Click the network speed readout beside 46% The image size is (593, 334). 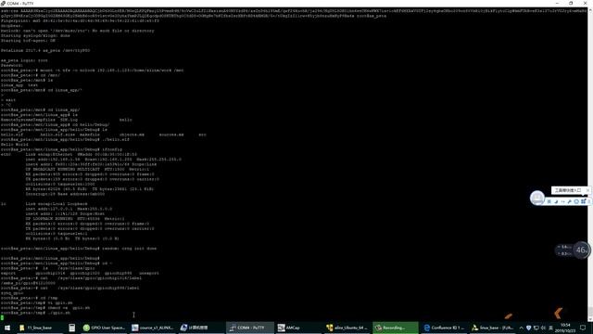tap(564, 250)
